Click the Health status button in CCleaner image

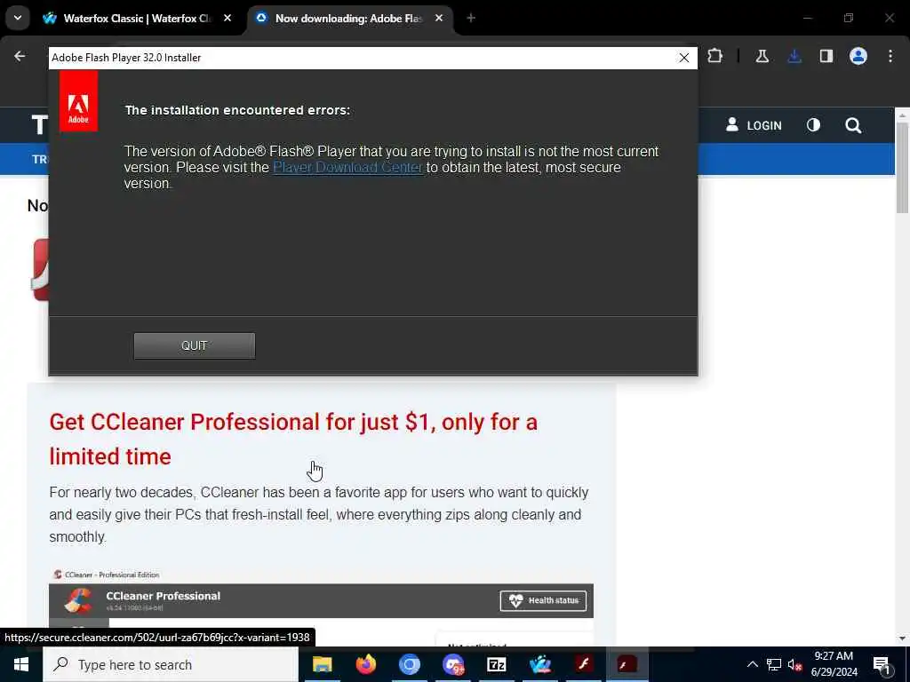click(x=543, y=600)
